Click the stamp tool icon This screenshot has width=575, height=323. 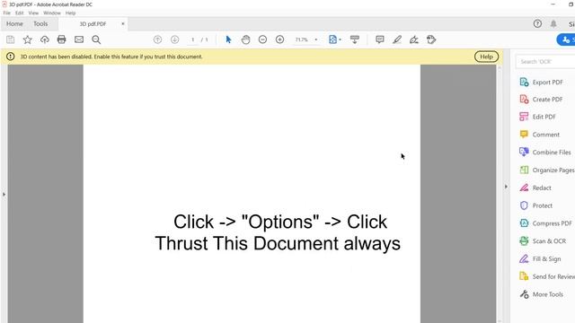[x=431, y=39]
